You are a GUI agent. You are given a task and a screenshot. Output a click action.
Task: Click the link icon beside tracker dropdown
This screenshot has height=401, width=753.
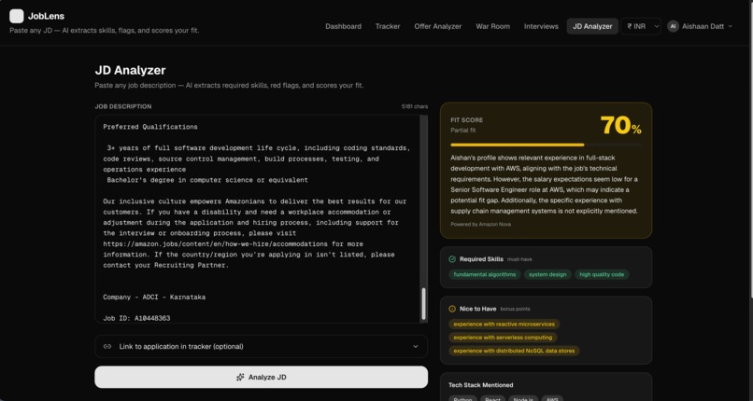tap(107, 346)
